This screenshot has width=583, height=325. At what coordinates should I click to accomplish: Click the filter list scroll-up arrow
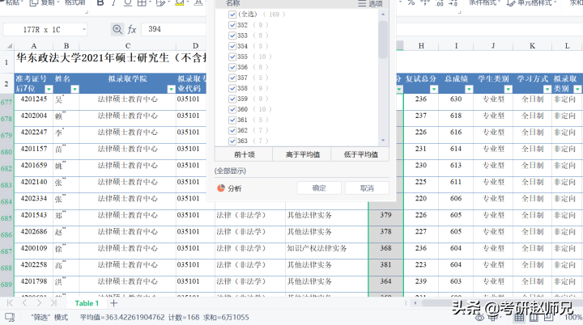point(383,15)
